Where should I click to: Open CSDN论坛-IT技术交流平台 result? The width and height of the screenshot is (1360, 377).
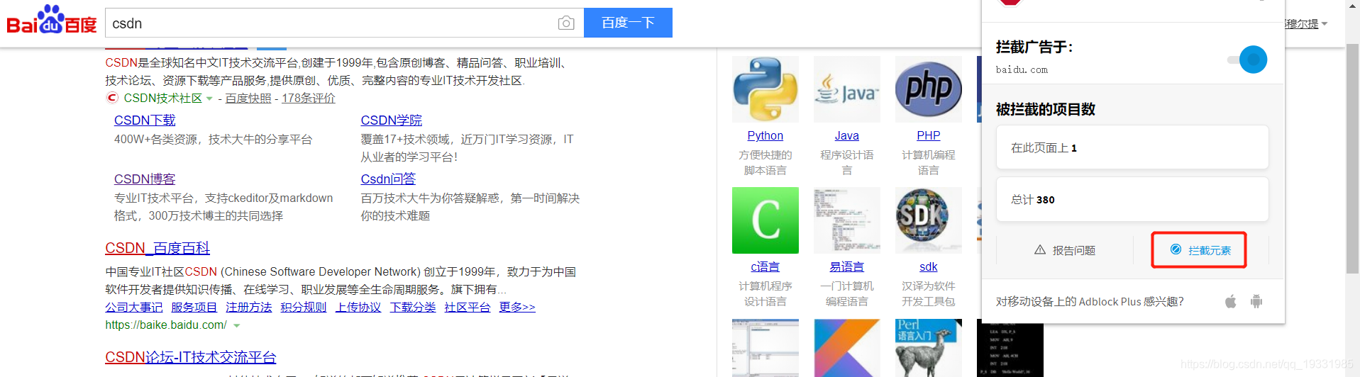[191, 357]
